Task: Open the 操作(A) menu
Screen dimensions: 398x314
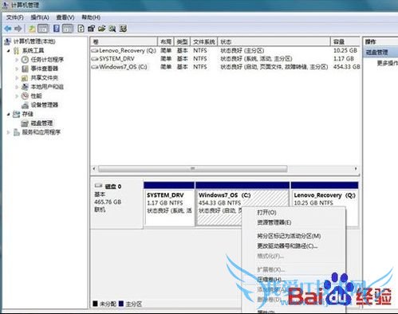Action: [x=40, y=18]
